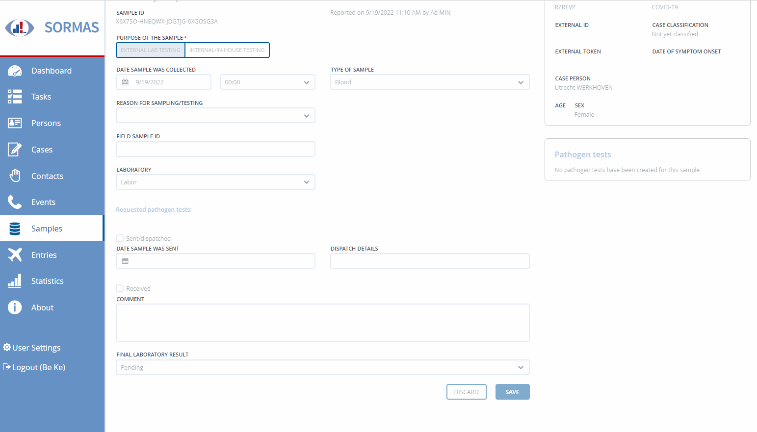Screen dimensions: 757x432
Task: Open the Contacts section
Action: click(52, 176)
